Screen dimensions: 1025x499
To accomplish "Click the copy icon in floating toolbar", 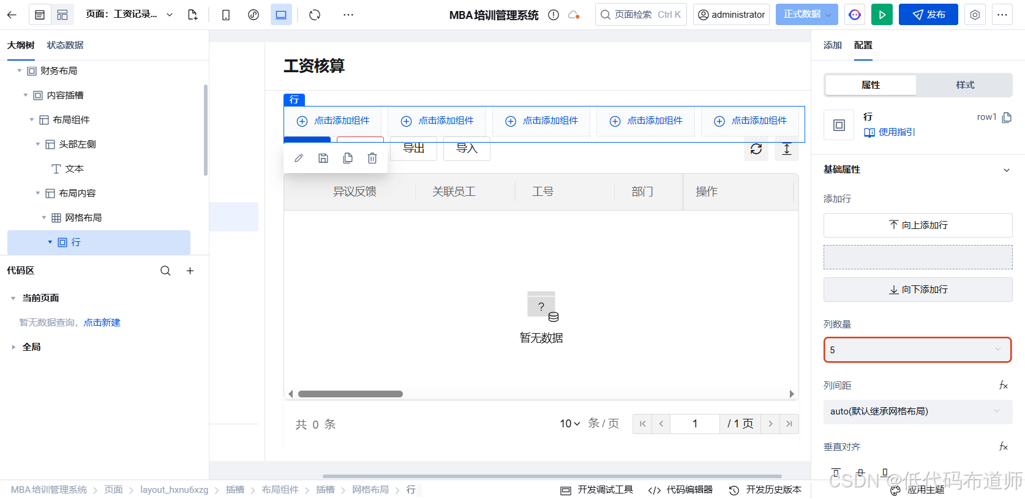I will [x=348, y=158].
